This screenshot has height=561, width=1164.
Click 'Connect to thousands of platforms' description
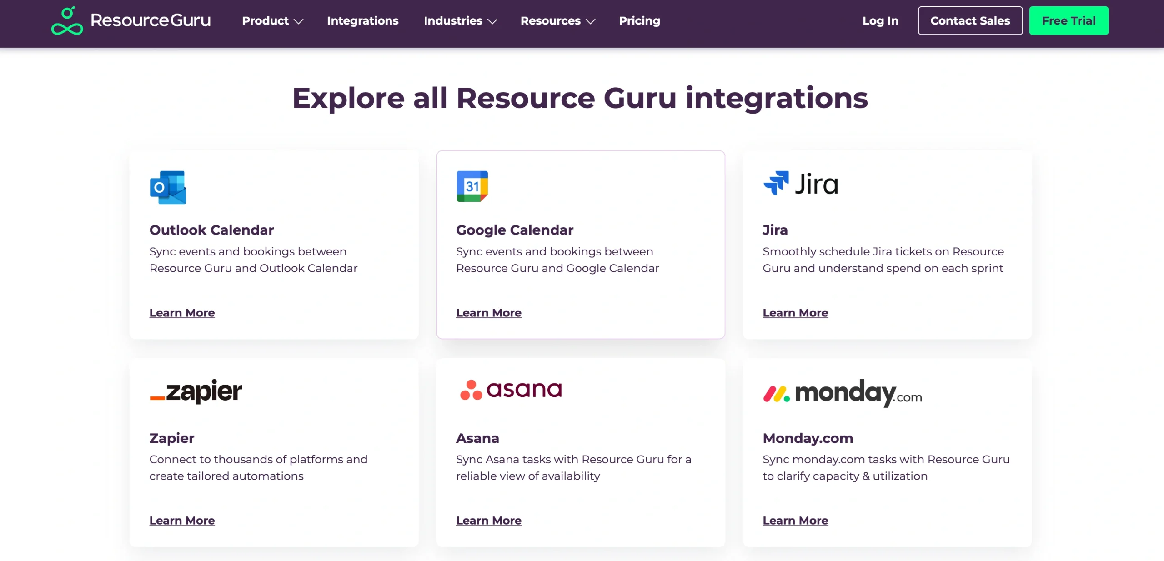(258, 468)
